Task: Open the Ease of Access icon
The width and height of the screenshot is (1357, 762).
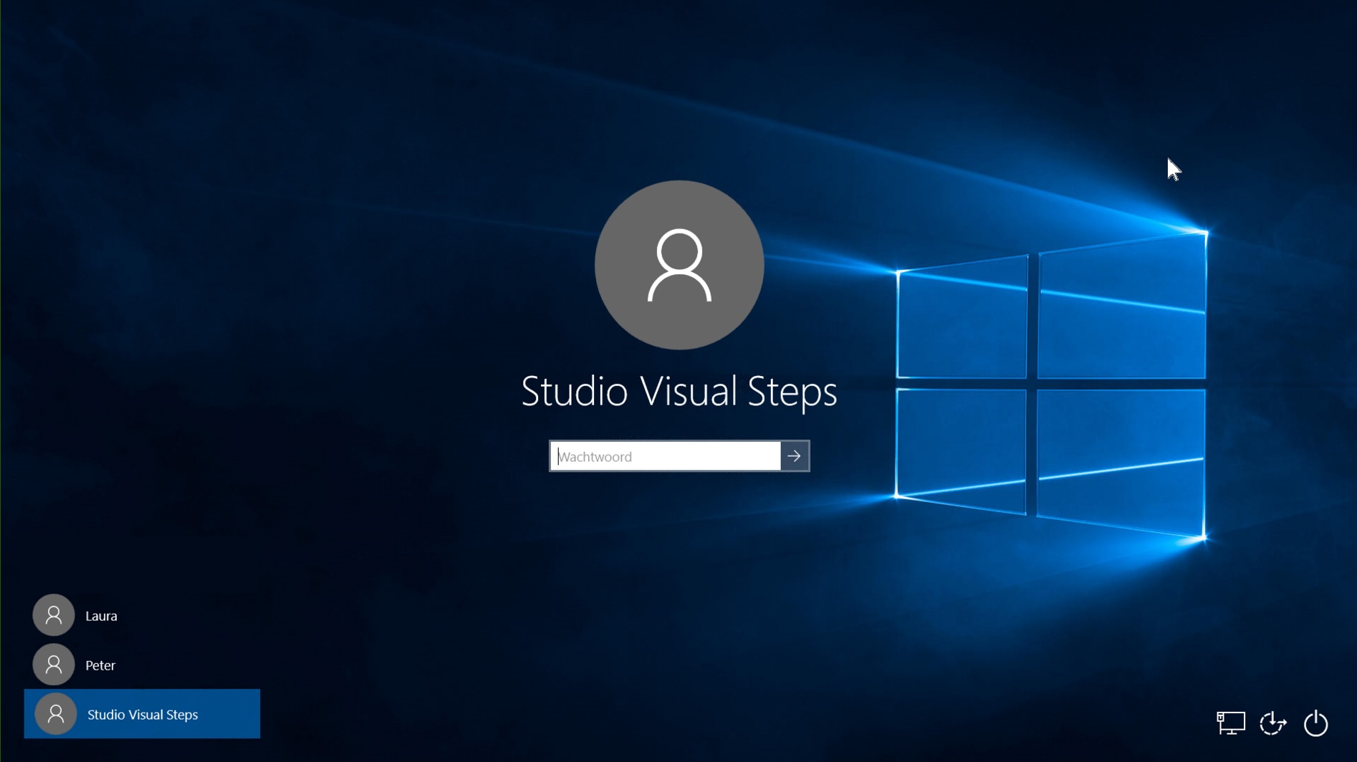Action: (x=1273, y=723)
